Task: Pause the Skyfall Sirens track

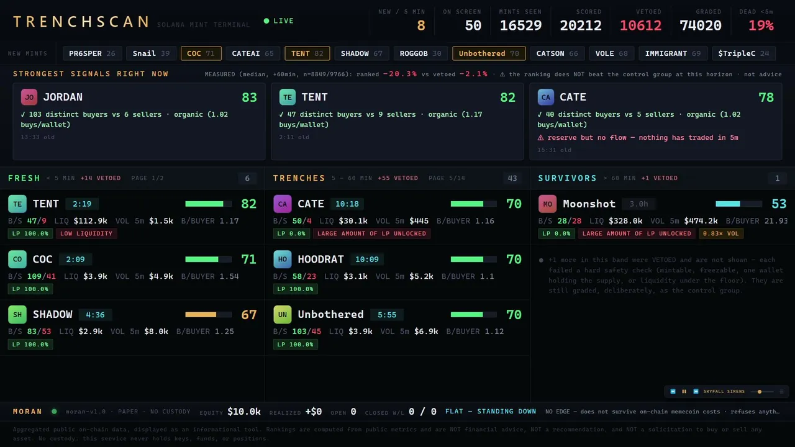Action: pyautogui.click(x=684, y=392)
